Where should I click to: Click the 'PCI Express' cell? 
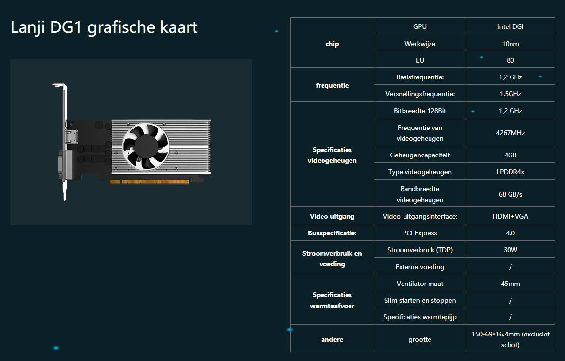[x=420, y=232]
